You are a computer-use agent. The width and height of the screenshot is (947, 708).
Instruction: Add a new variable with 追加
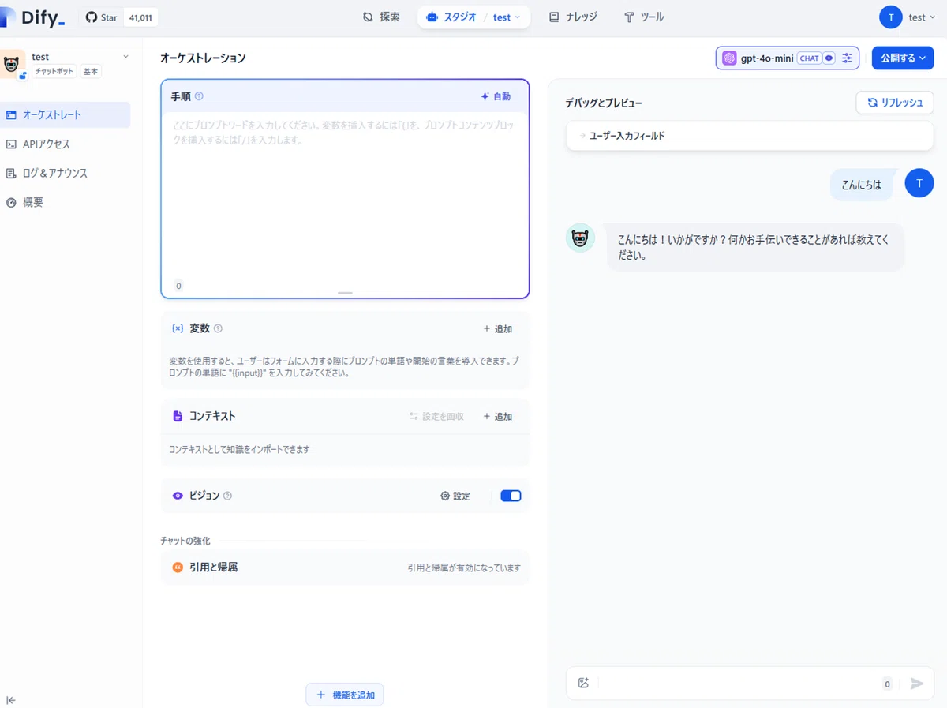[x=497, y=328]
